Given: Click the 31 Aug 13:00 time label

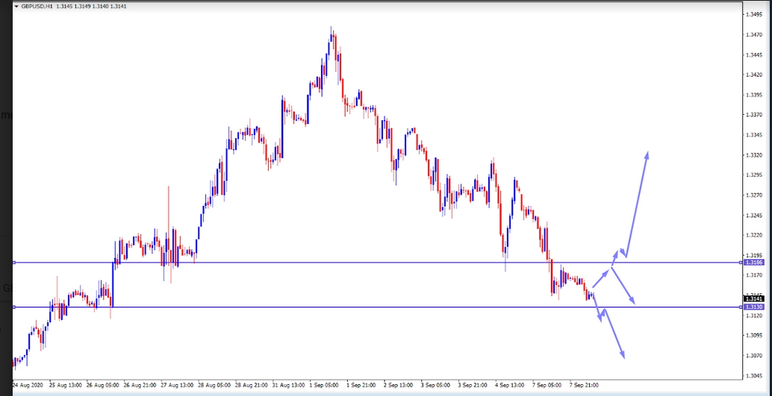Looking at the screenshot, I should 287,386.
